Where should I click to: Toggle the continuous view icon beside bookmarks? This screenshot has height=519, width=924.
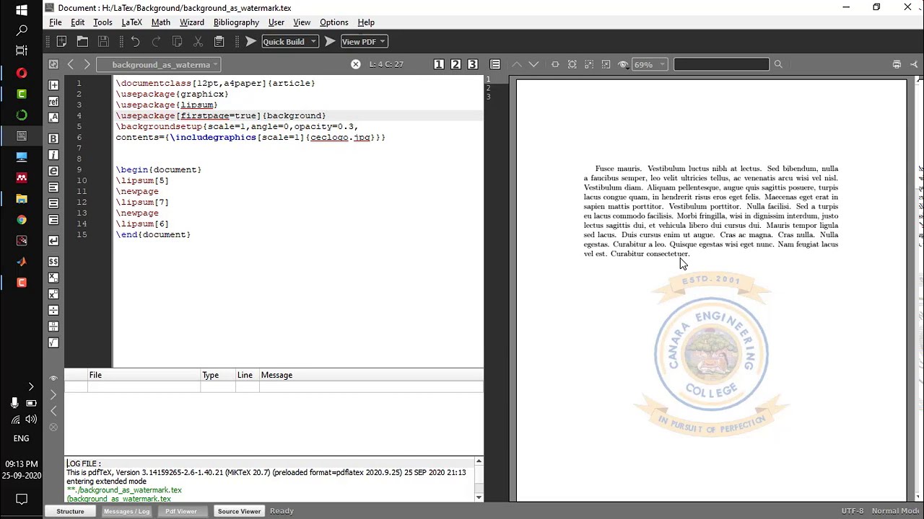[x=495, y=64]
